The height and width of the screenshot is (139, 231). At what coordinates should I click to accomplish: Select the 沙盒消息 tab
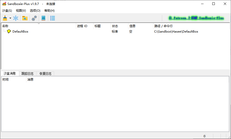coord(10,73)
